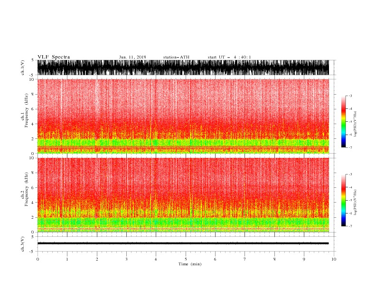376x291 pixels.
Task: Click the "5" volt tick of ch.1 waveform
Action: (x=33, y=60)
